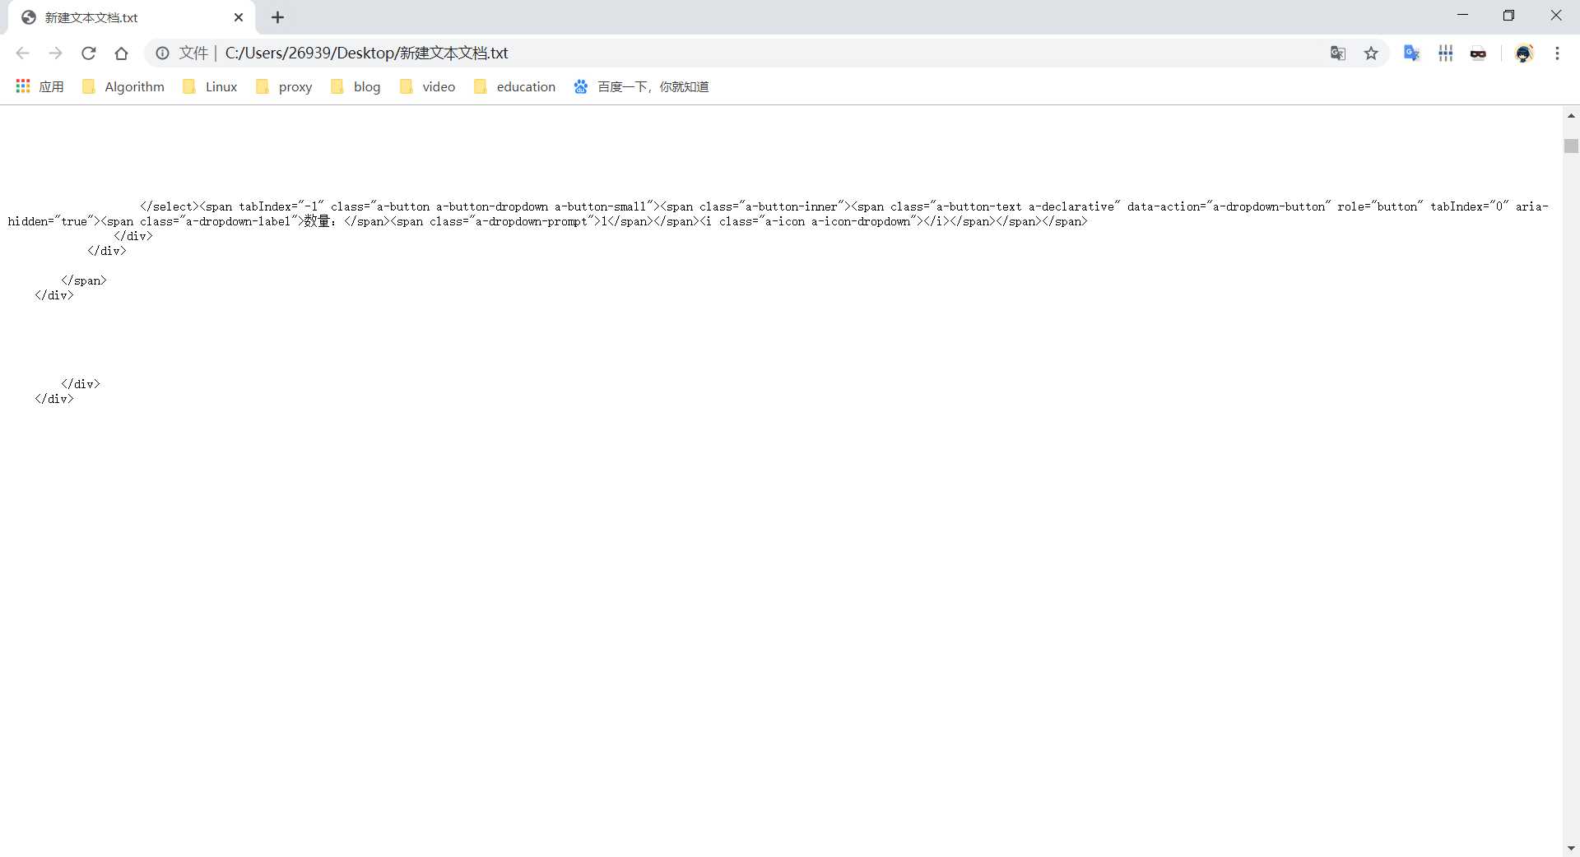Click the browser back arrow
Image resolution: width=1580 pixels, height=857 pixels.
point(22,53)
